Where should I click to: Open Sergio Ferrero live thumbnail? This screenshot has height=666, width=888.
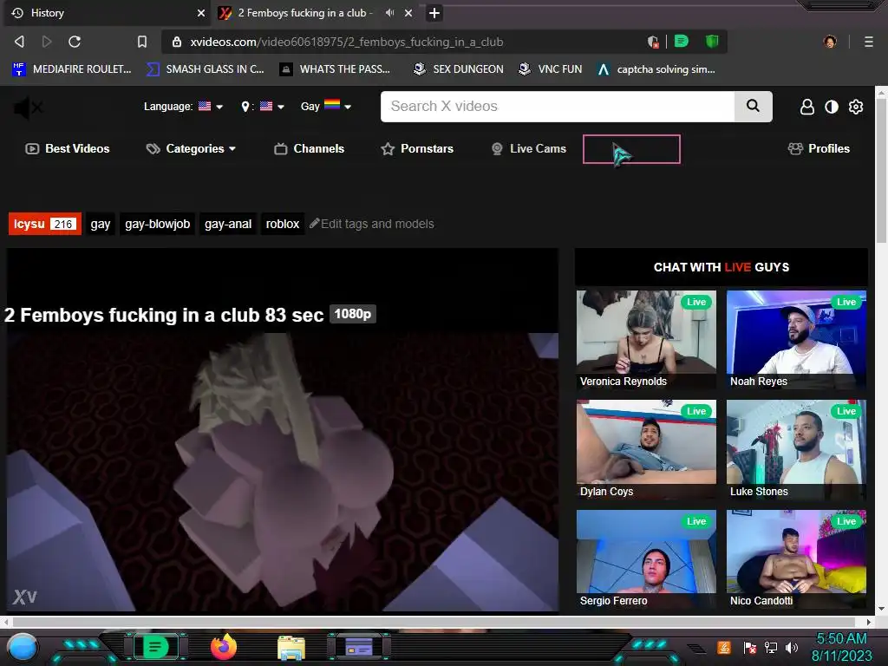[646, 559]
